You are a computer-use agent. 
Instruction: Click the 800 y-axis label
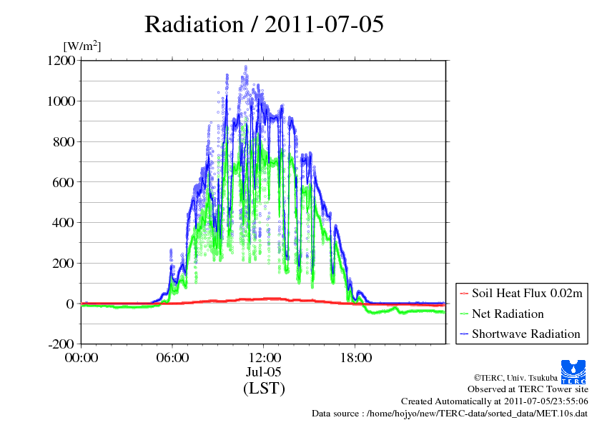point(64,142)
